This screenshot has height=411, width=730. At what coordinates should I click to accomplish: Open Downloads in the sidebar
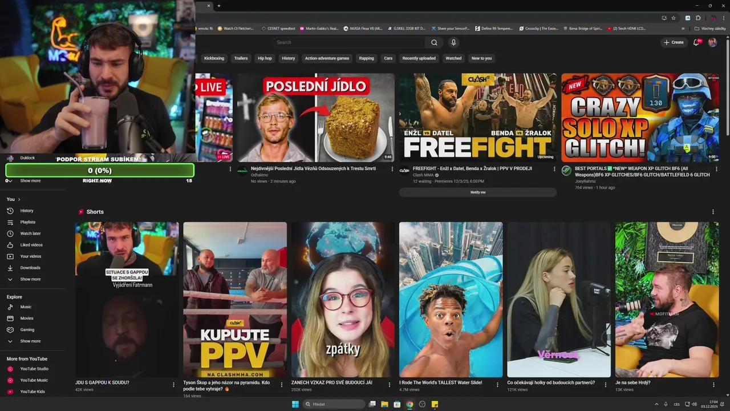coord(30,268)
